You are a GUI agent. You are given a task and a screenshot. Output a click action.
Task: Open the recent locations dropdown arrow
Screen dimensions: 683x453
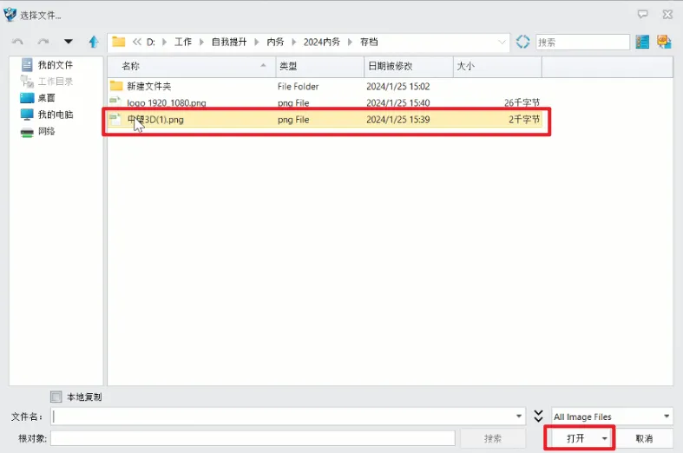[x=69, y=42]
